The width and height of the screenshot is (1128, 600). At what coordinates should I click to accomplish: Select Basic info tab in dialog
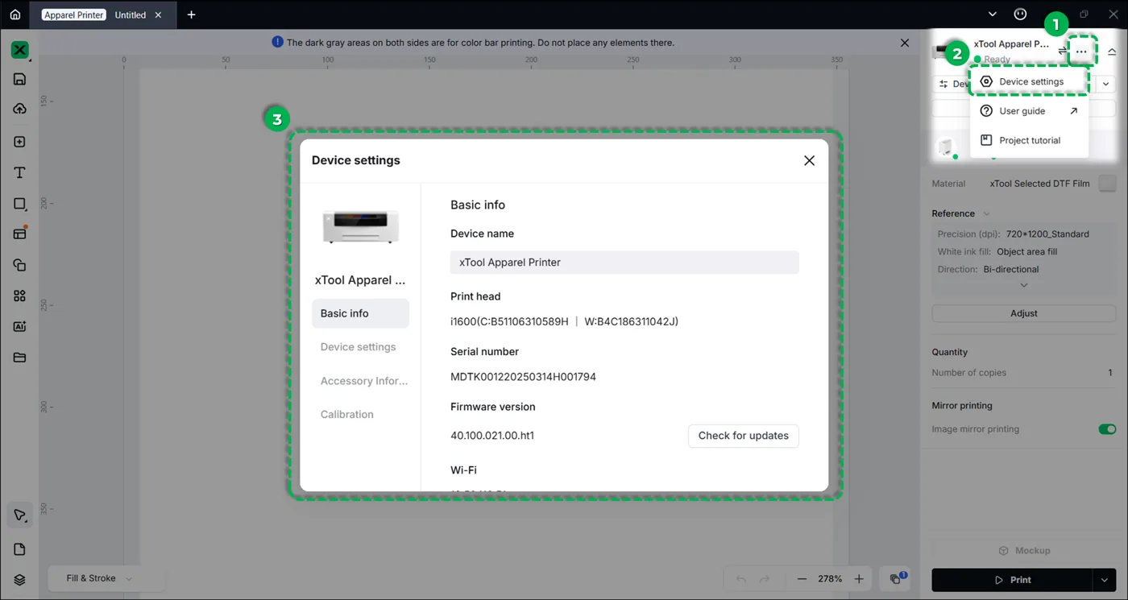pyautogui.click(x=360, y=313)
